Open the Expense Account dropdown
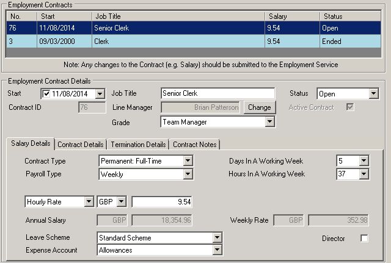This screenshot has width=391, height=263. (x=217, y=250)
